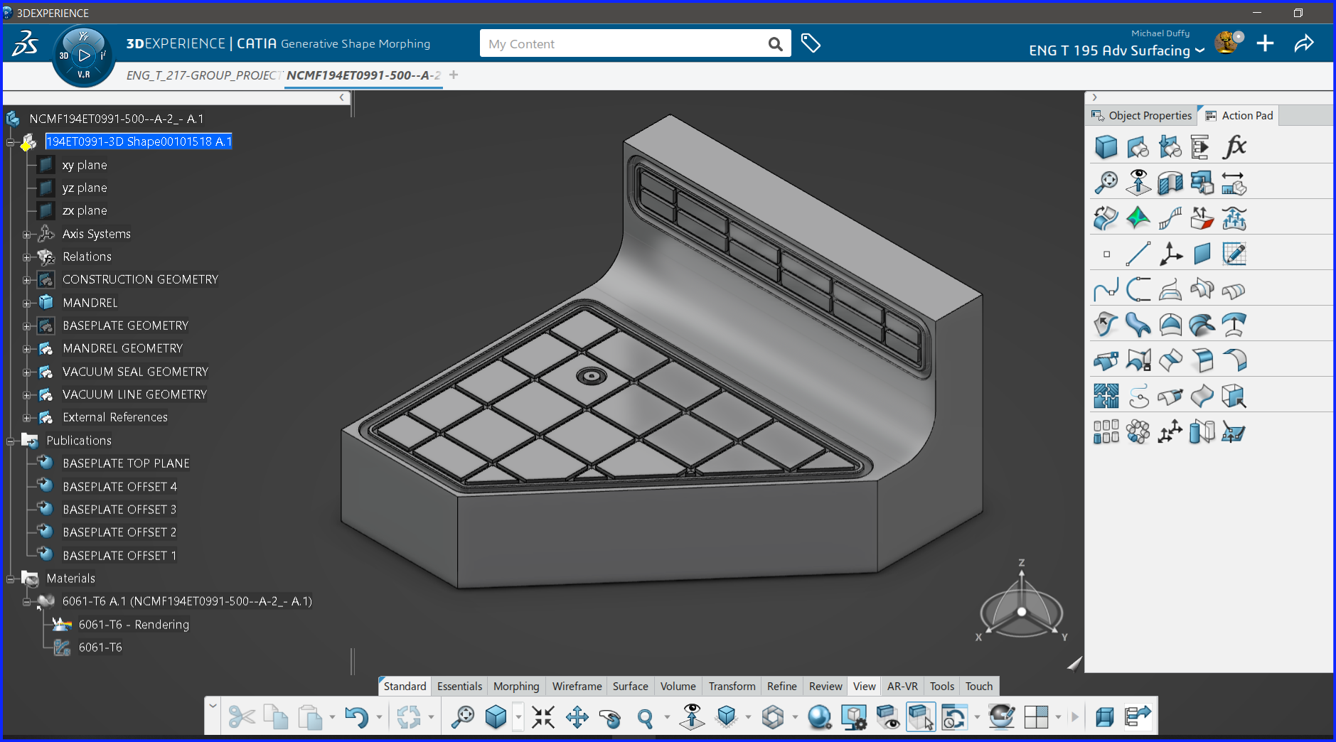The height and width of the screenshot is (742, 1336).
Task: Click the Recenter converging arrows icon
Action: (543, 717)
